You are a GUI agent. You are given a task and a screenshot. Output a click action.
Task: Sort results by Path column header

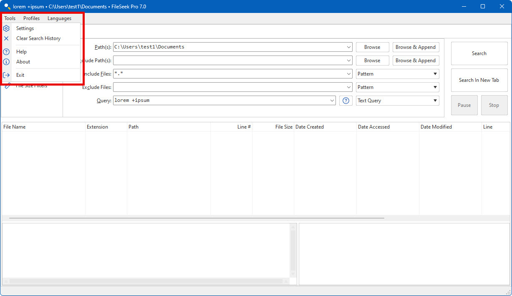pos(169,127)
